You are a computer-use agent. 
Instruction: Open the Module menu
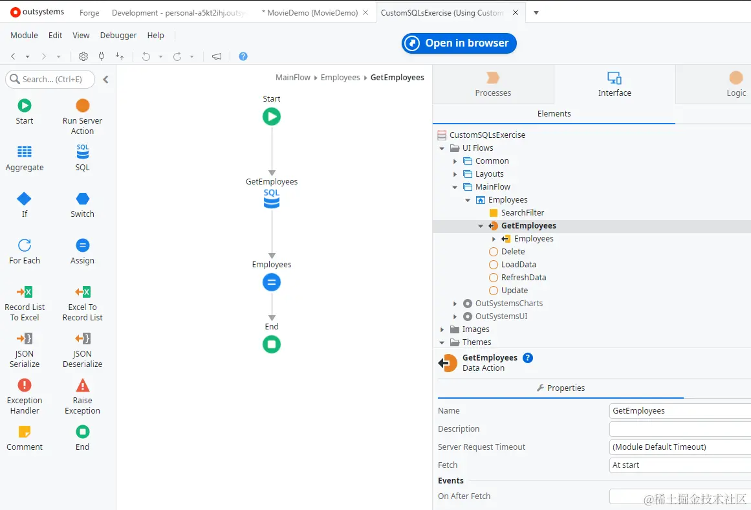pyautogui.click(x=24, y=36)
